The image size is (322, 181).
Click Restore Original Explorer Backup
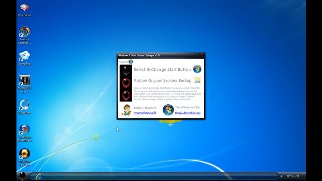[163, 80]
